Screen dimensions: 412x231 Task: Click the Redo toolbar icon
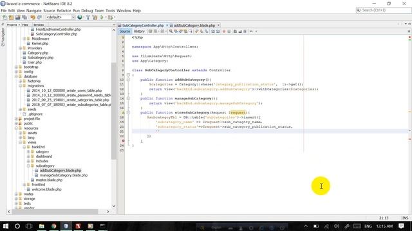tap(39, 17)
